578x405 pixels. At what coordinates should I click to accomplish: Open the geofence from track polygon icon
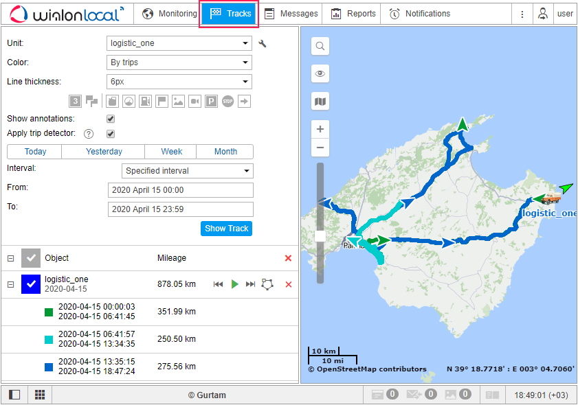267,284
